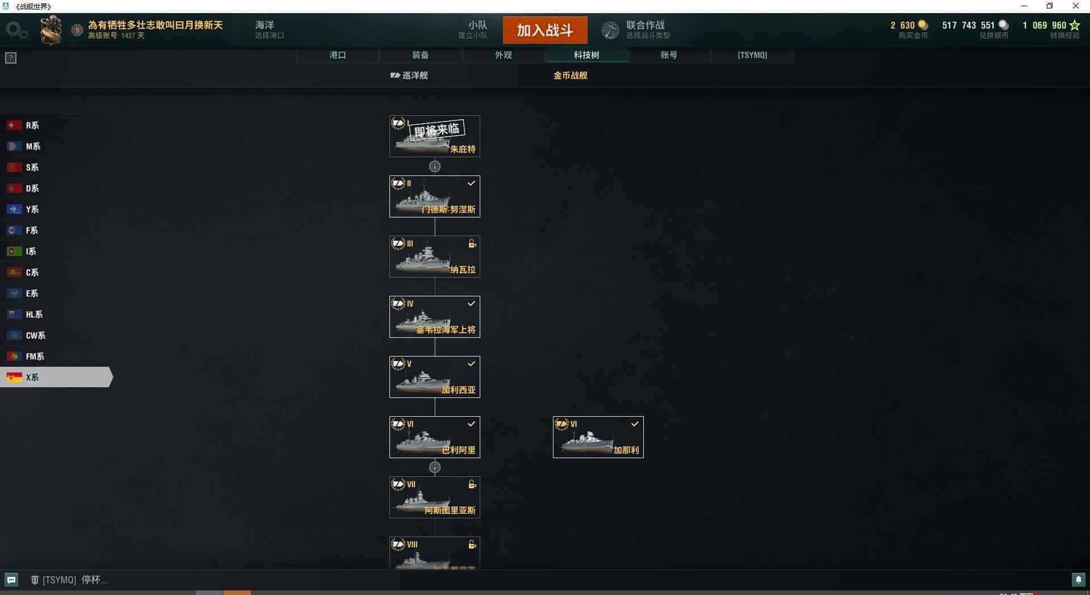Select the R系 nation flag entry

(56, 125)
